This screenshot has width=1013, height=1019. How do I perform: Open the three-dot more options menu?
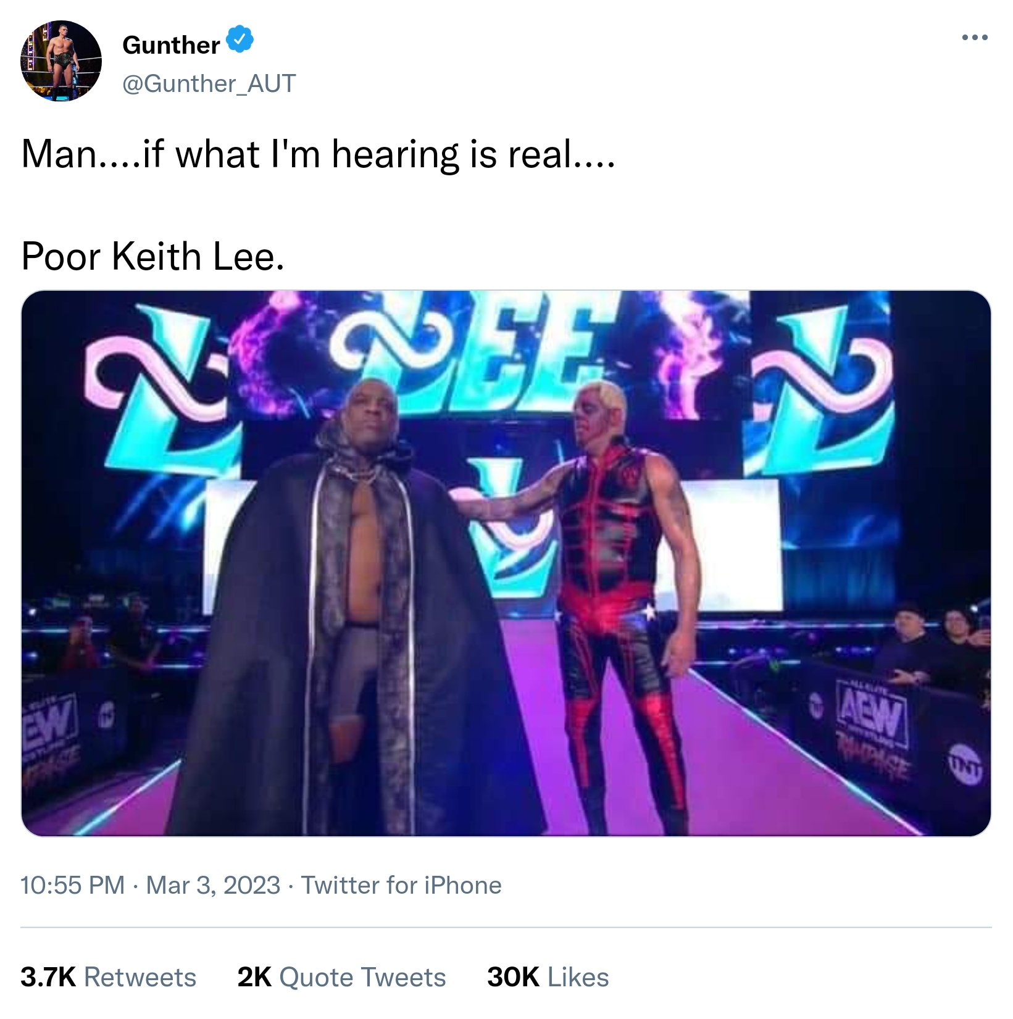pos(975,38)
